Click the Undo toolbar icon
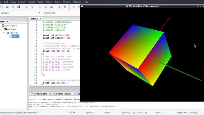The height and width of the screenshot is (115, 204). pos(26,7)
